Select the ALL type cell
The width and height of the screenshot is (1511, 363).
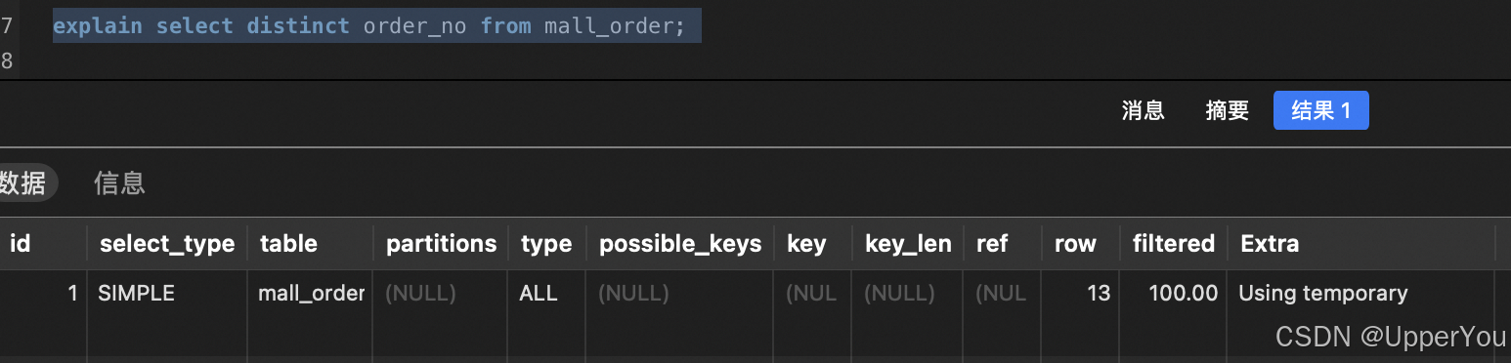[546, 293]
